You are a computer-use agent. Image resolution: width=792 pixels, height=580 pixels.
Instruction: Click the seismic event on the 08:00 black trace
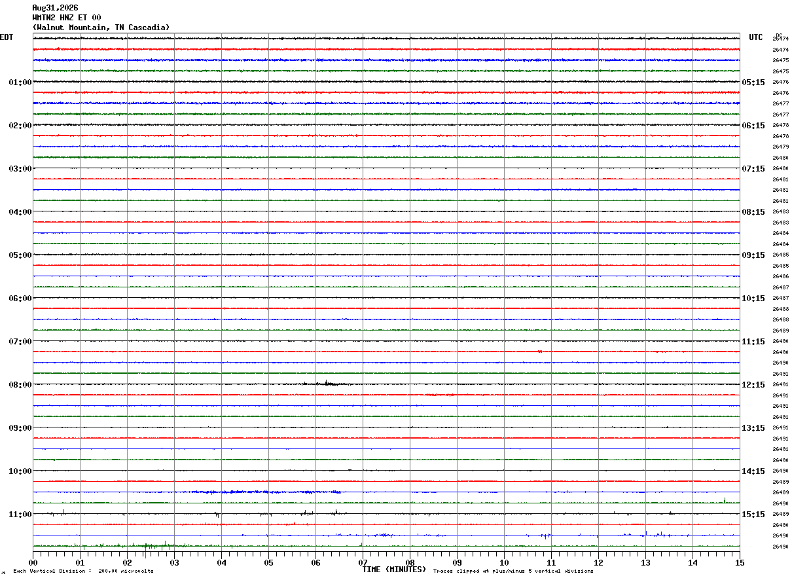pos(325,383)
